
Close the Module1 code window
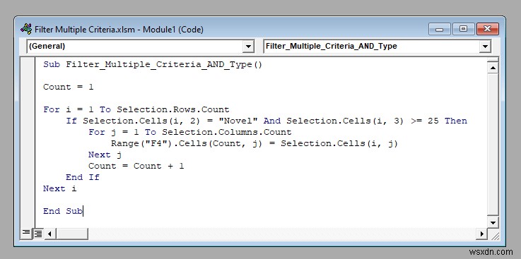[x=488, y=29]
